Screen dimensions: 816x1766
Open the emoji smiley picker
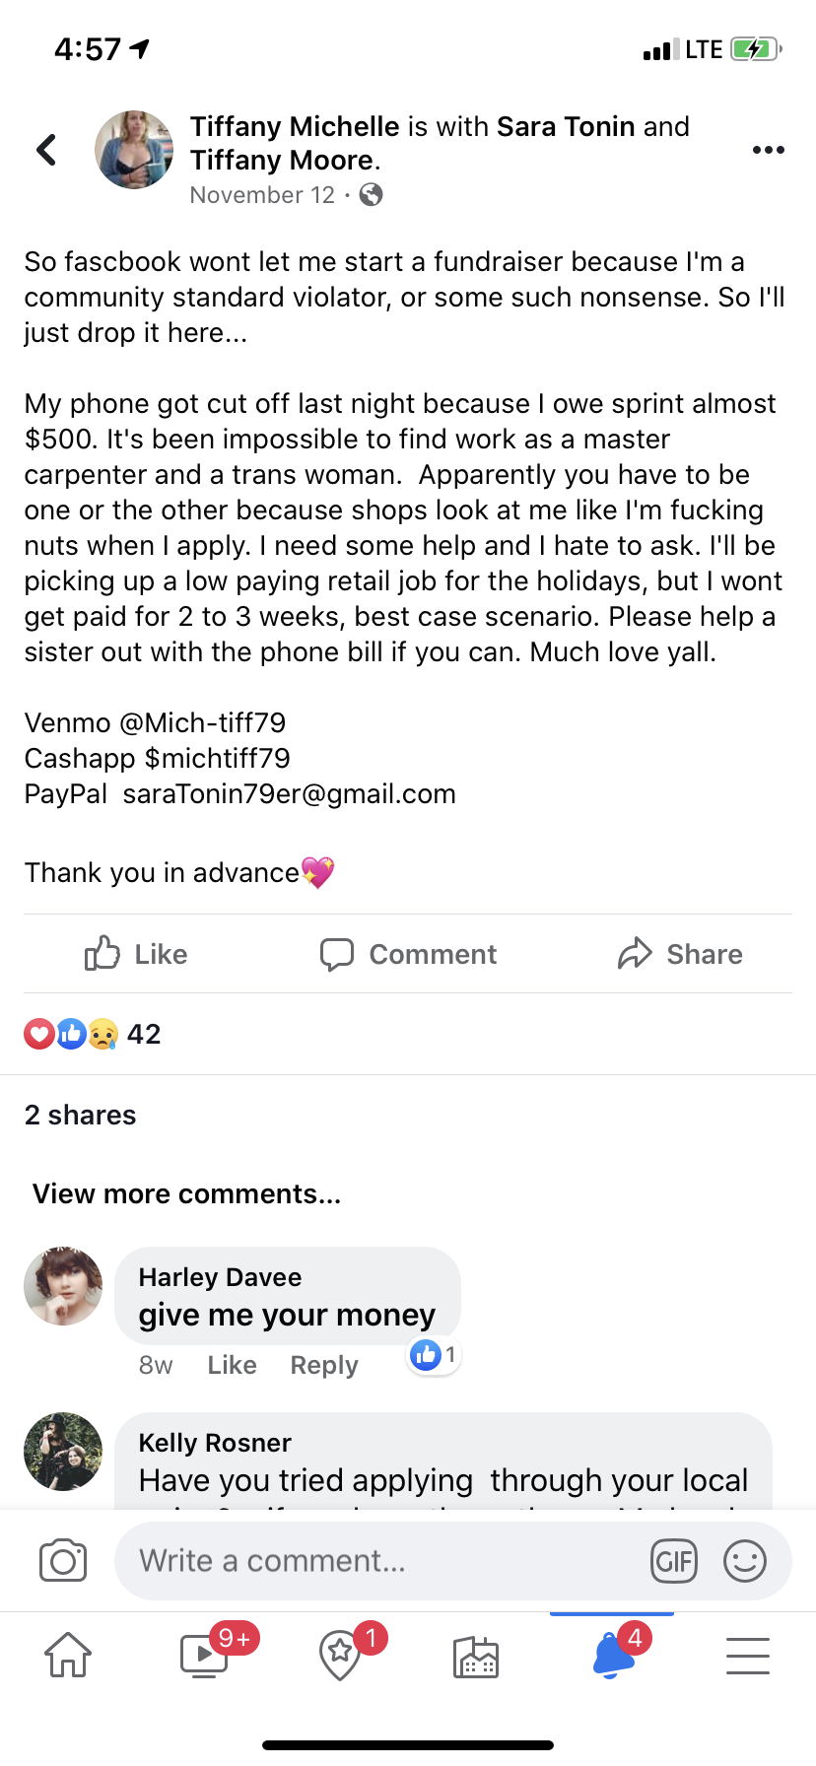pyautogui.click(x=745, y=1561)
